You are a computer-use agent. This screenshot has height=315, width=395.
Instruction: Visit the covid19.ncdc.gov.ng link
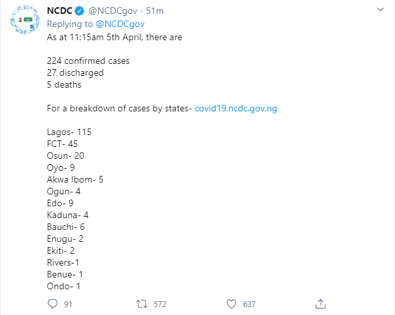[x=236, y=108]
